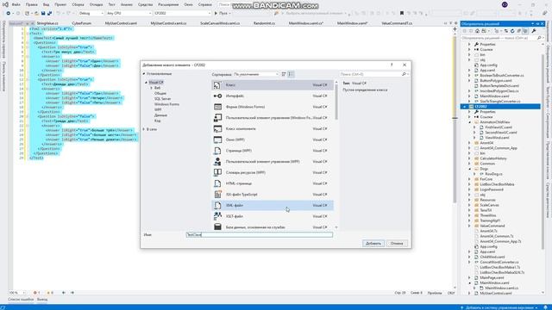The image size is (552, 310).
Task: Select the service-based database icon
Action: coord(217,227)
